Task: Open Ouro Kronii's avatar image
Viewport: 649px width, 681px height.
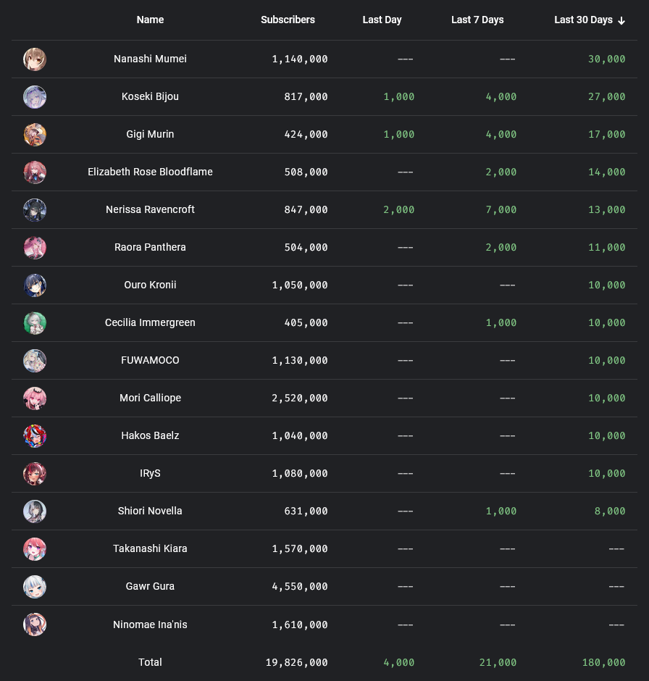Action: click(x=35, y=285)
